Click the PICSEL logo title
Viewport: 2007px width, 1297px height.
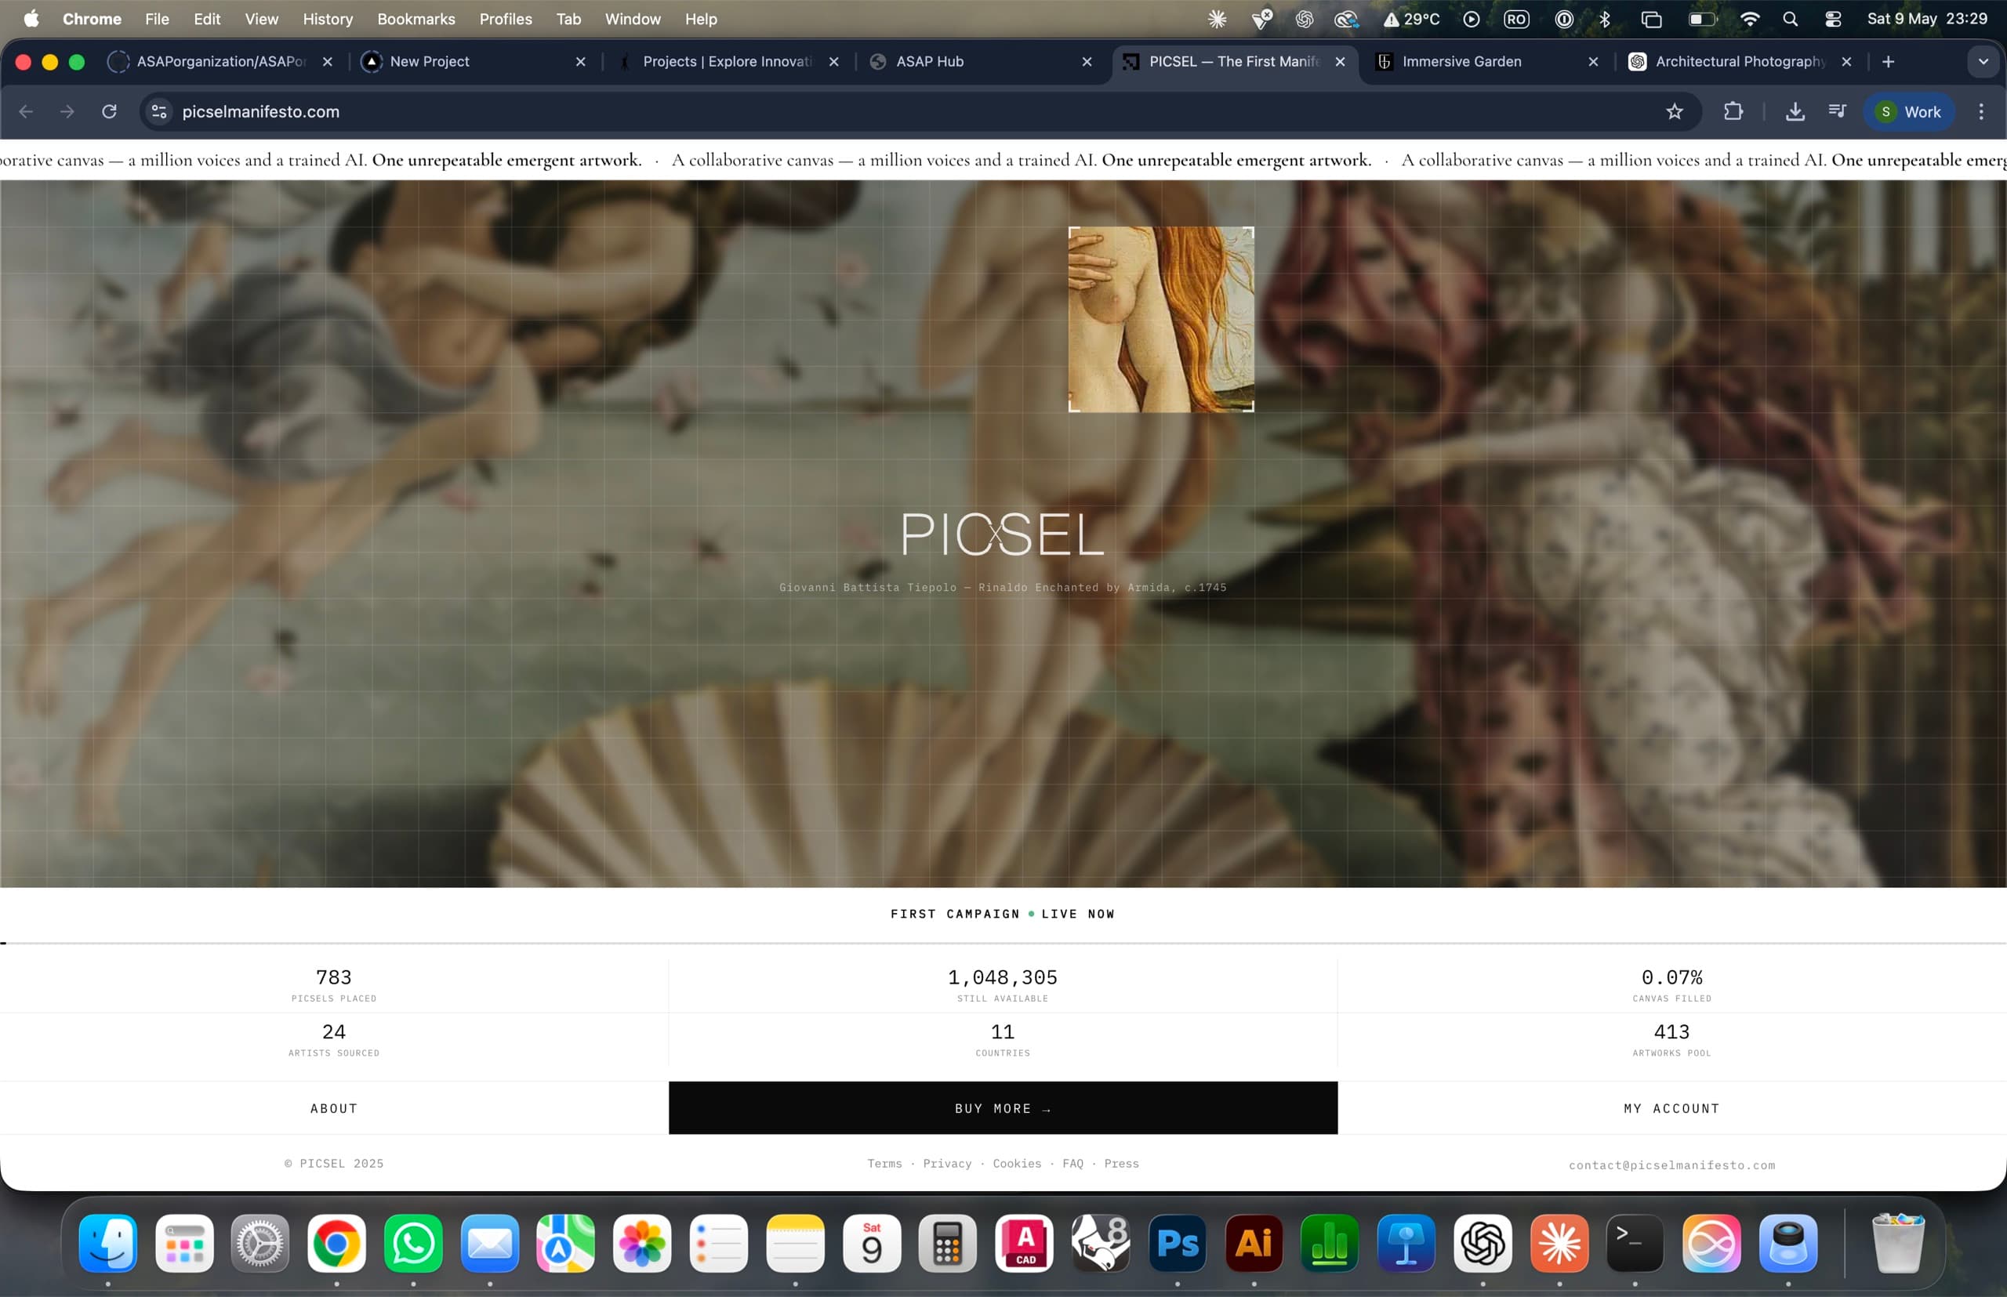pyautogui.click(x=1003, y=534)
